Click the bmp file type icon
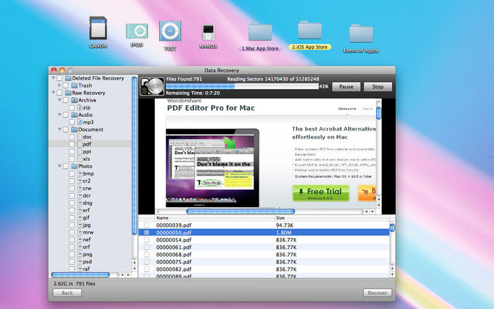 pos(80,174)
